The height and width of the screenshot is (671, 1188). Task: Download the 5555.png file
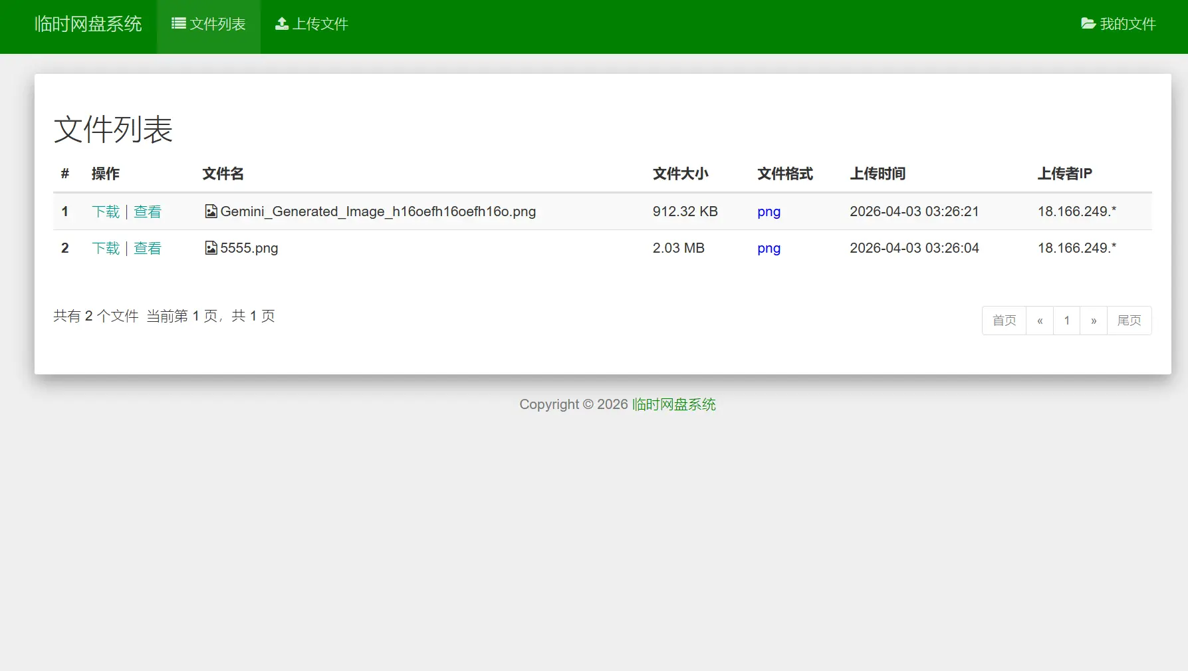(105, 247)
